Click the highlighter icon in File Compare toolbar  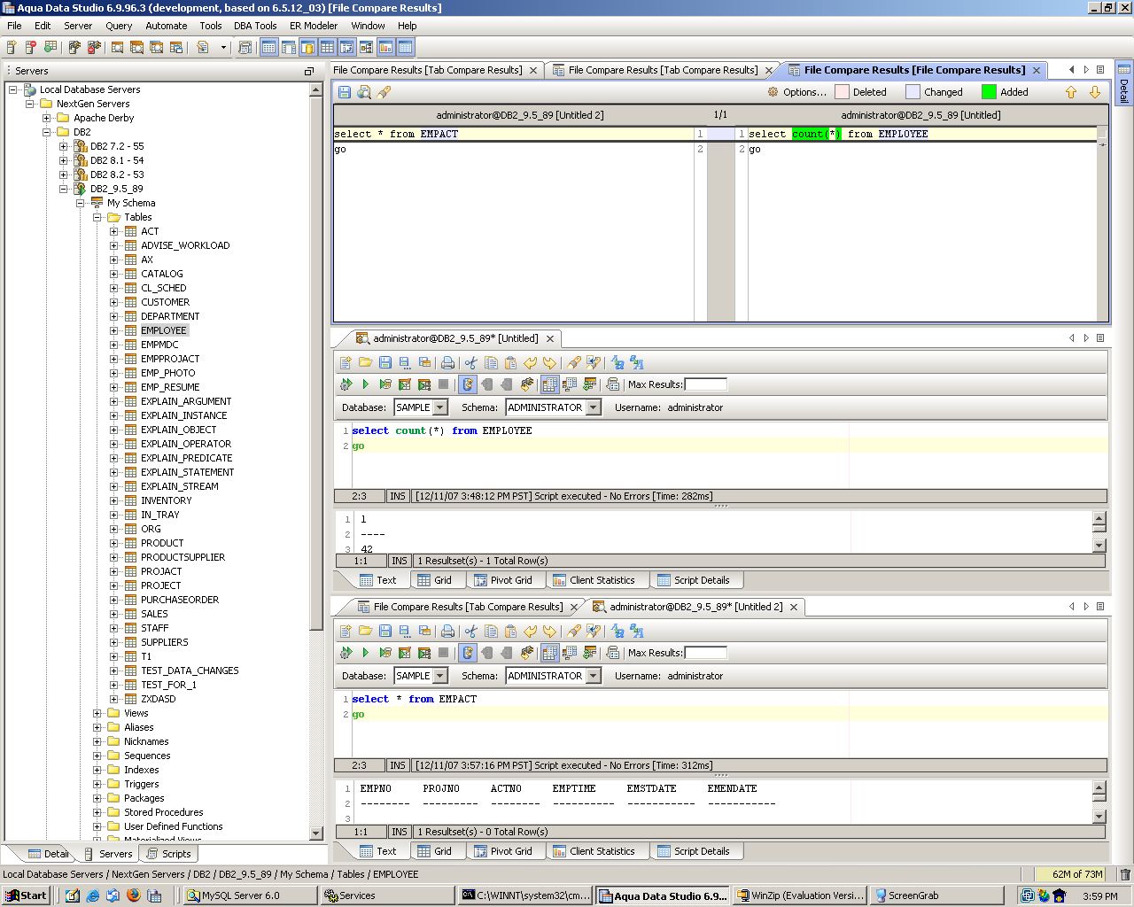(384, 92)
